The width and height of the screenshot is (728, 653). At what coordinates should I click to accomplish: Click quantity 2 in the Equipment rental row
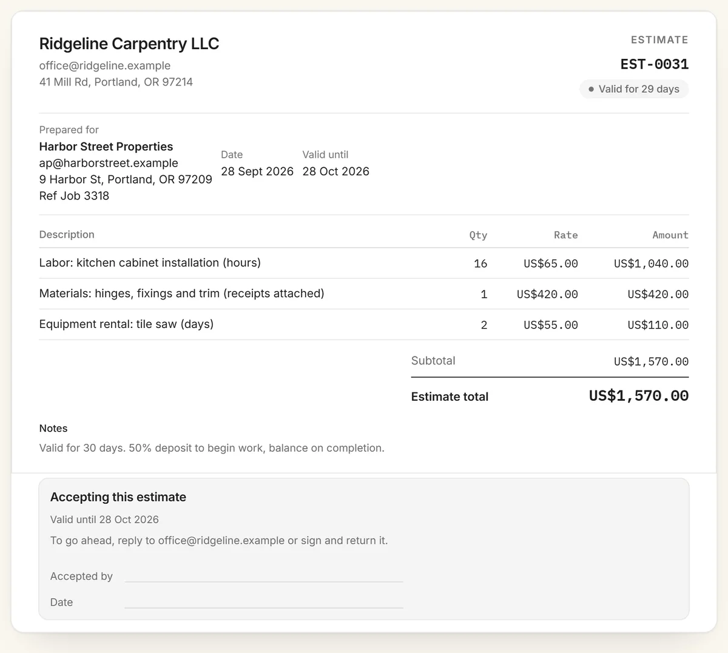[x=484, y=326]
